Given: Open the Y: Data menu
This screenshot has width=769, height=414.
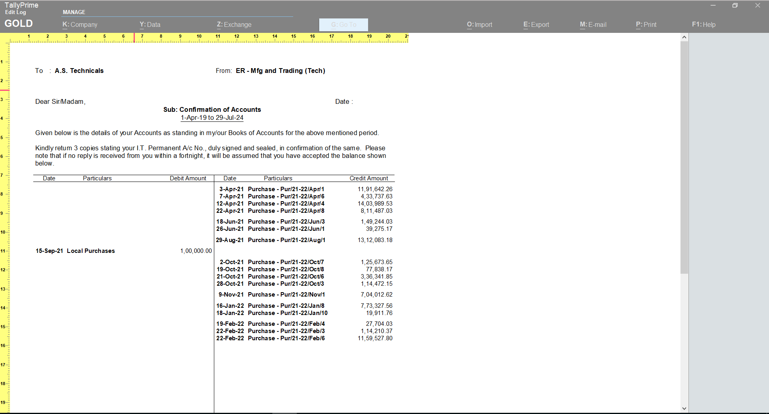Looking at the screenshot, I should pyautogui.click(x=150, y=24).
